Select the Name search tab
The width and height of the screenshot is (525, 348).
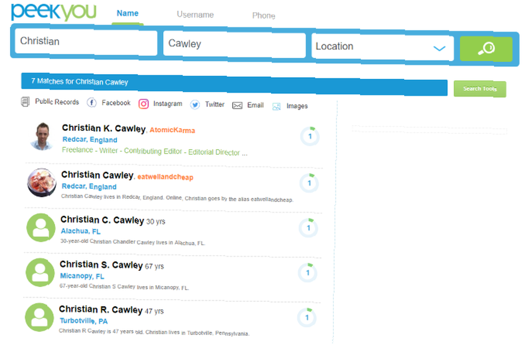tap(128, 14)
